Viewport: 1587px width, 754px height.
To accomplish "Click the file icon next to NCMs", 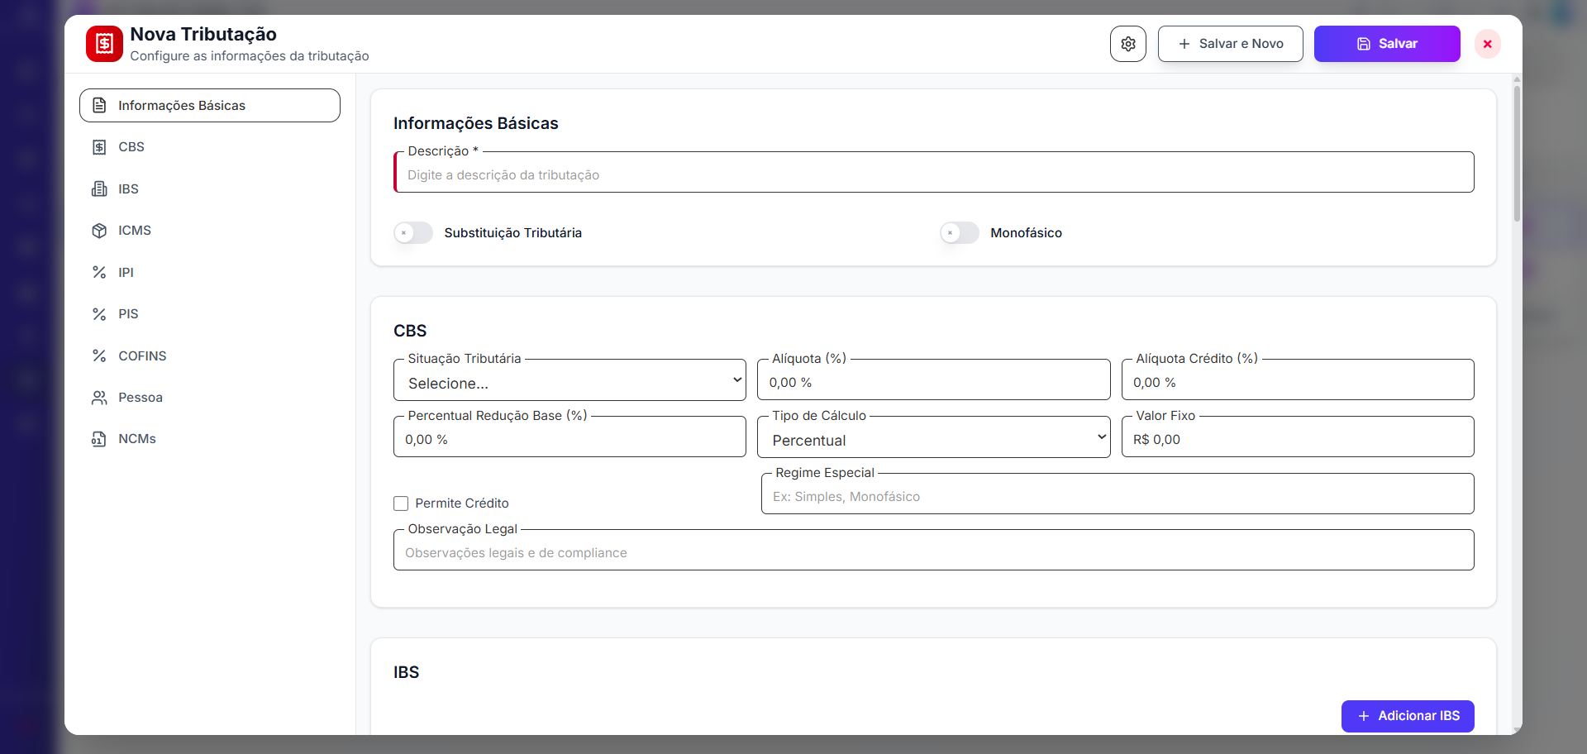I will [x=99, y=439].
